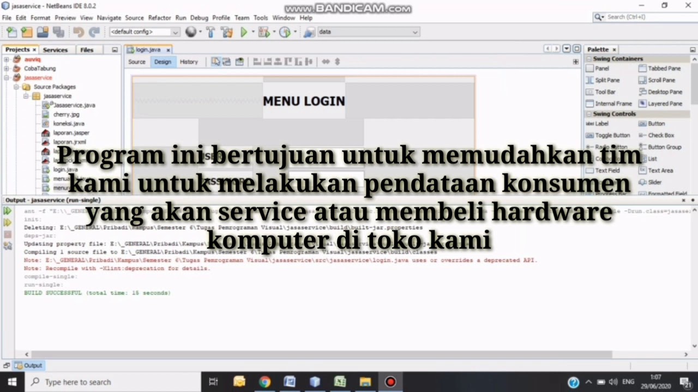This screenshot has width=698, height=392.
Task: Expand the auviq project node
Action: (x=7, y=59)
